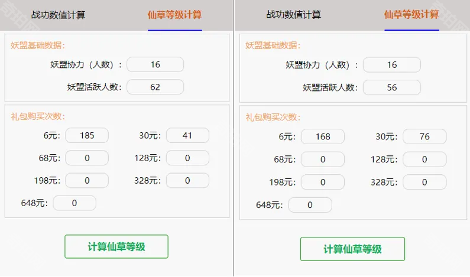The image size is (470, 277).
Task: Click right panel 328元 input field
Action: (x=424, y=182)
